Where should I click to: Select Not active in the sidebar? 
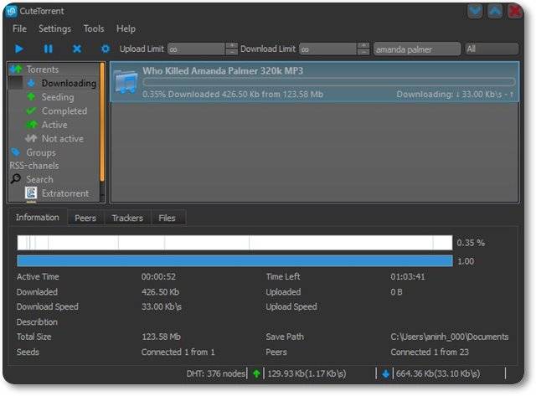click(x=63, y=139)
